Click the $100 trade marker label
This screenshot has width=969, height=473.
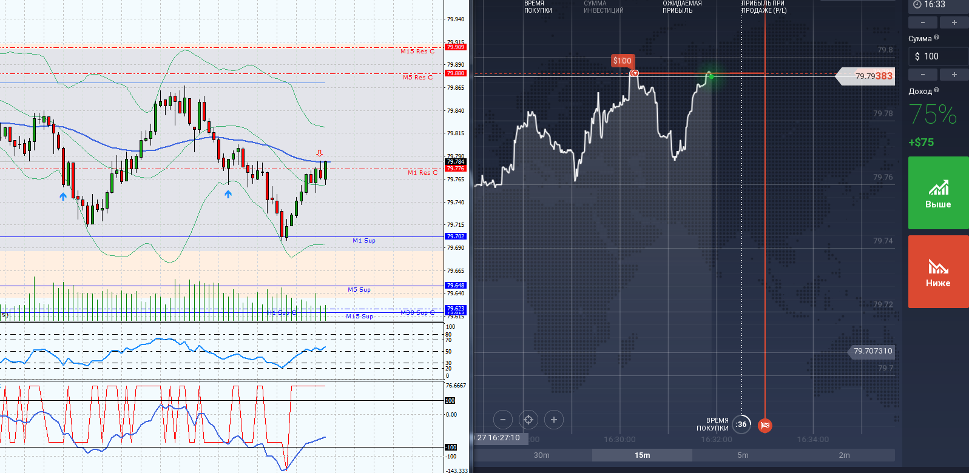(x=622, y=61)
